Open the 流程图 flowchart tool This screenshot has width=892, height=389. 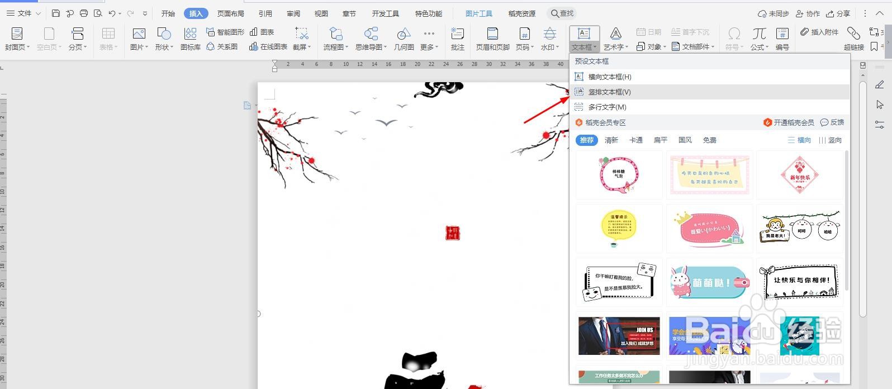click(335, 39)
